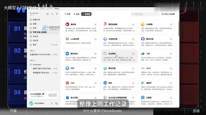Add the 腾讯文档 connector with plus
206x115 pixels.
[x=171, y=39]
